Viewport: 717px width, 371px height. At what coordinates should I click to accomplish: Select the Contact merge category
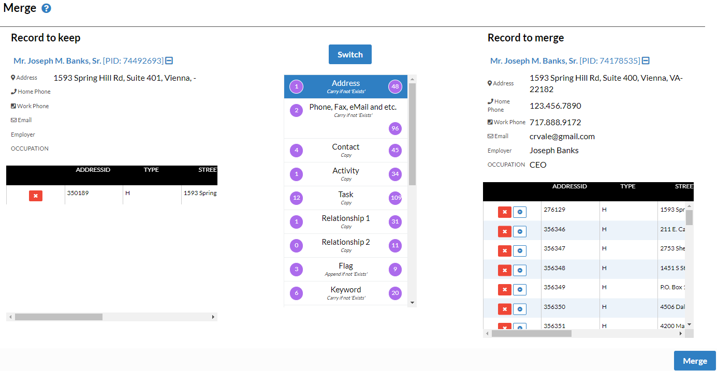(x=345, y=150)
